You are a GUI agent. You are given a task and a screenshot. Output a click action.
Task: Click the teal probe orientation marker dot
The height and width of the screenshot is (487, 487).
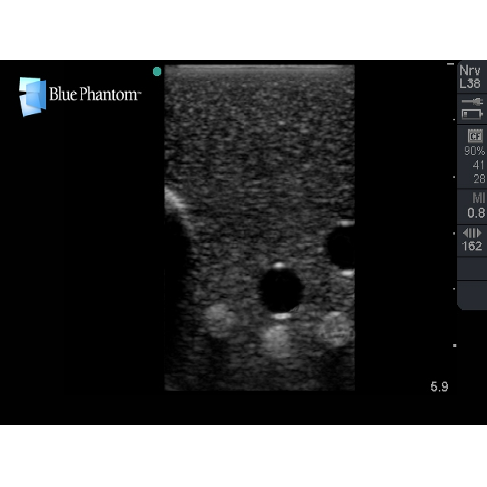[x=157, y=71]
